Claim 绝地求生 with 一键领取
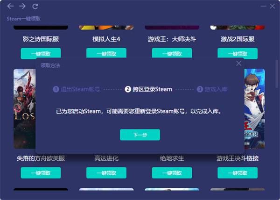Image resolution: width=280 pixels, height=200 pixels. pyautogui.click(x=172, y=173)
